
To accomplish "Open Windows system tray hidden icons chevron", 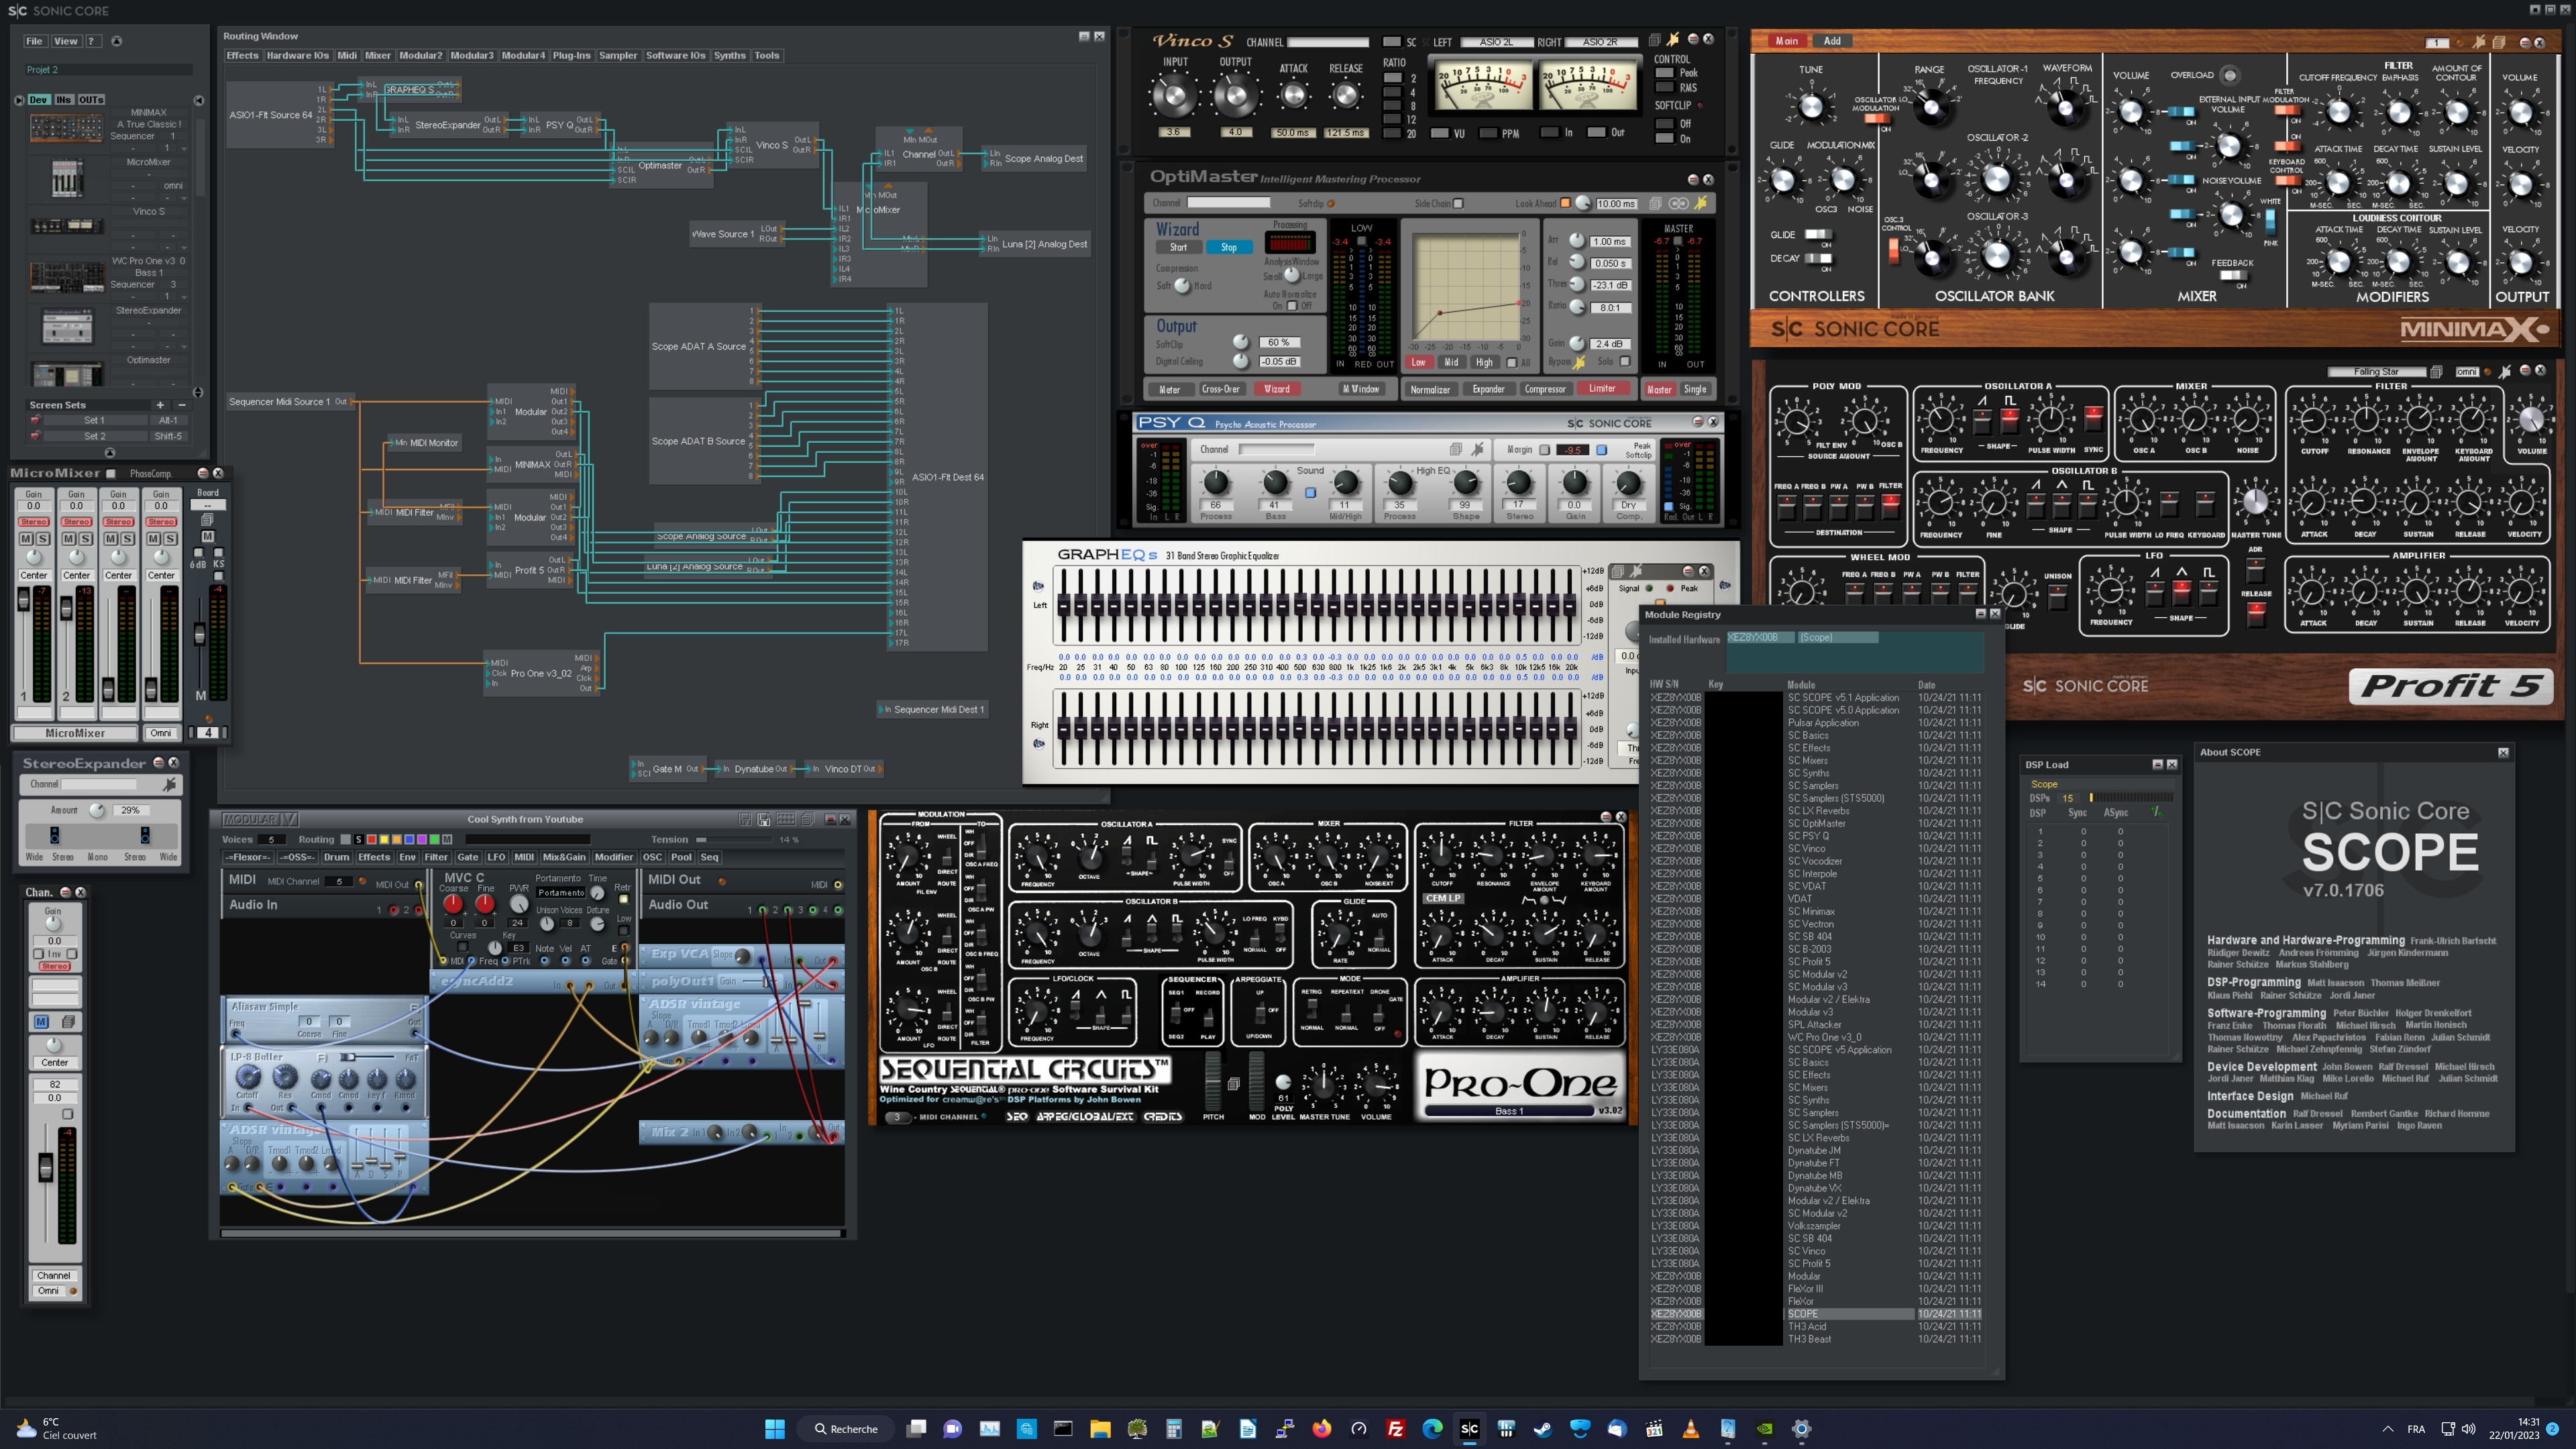I will (x=2387, y=1429).
